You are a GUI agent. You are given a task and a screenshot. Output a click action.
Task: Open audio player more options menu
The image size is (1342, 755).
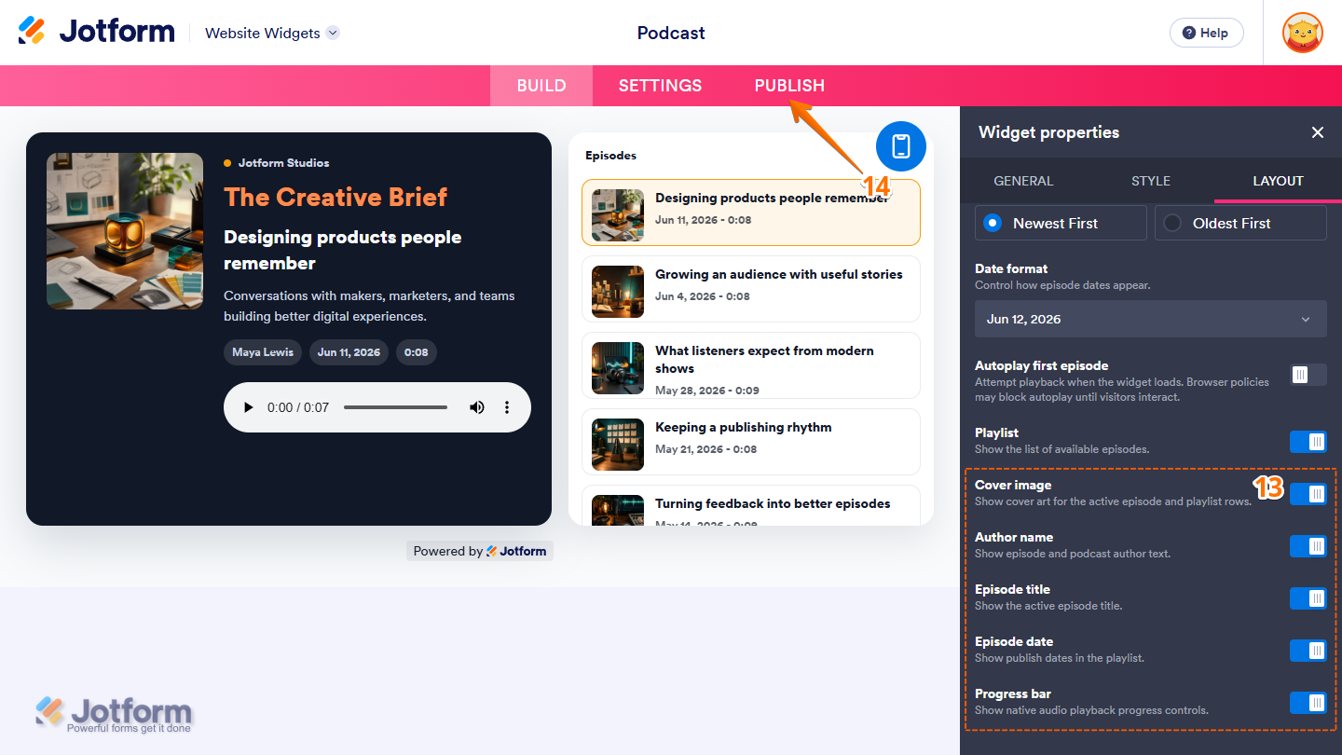[507, 407]
